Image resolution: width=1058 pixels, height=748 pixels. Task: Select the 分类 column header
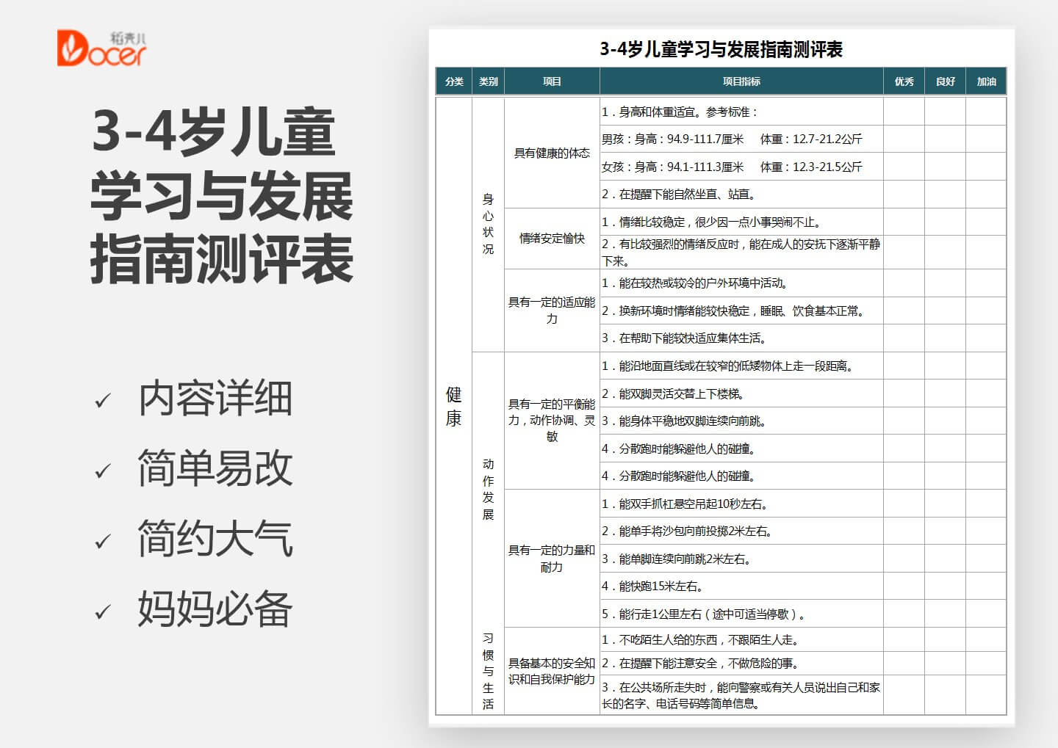(453, 81)
